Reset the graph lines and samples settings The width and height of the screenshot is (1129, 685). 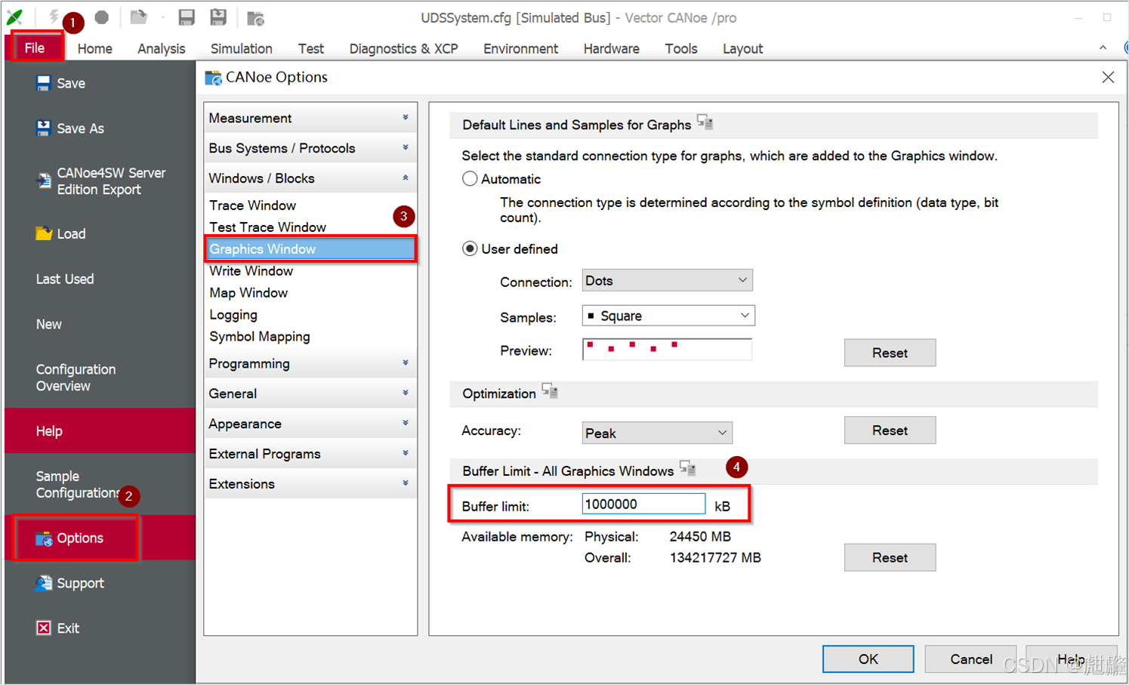tap(890, 353)
